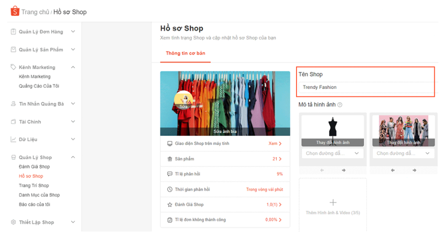Open dropdown under the mannequin image
The height and width of the screenshot is (236, 442).
coord(332,153)
